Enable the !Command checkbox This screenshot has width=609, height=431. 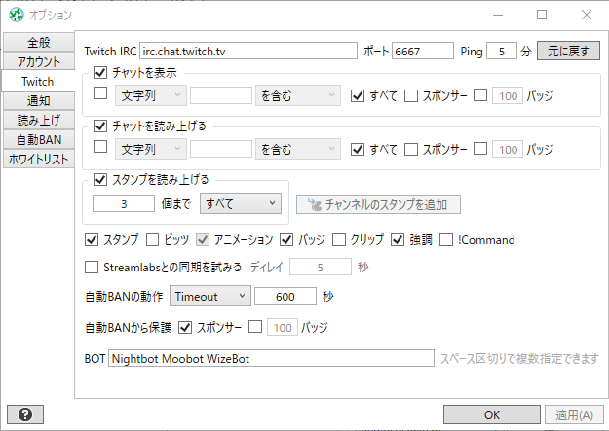[447, 239]
